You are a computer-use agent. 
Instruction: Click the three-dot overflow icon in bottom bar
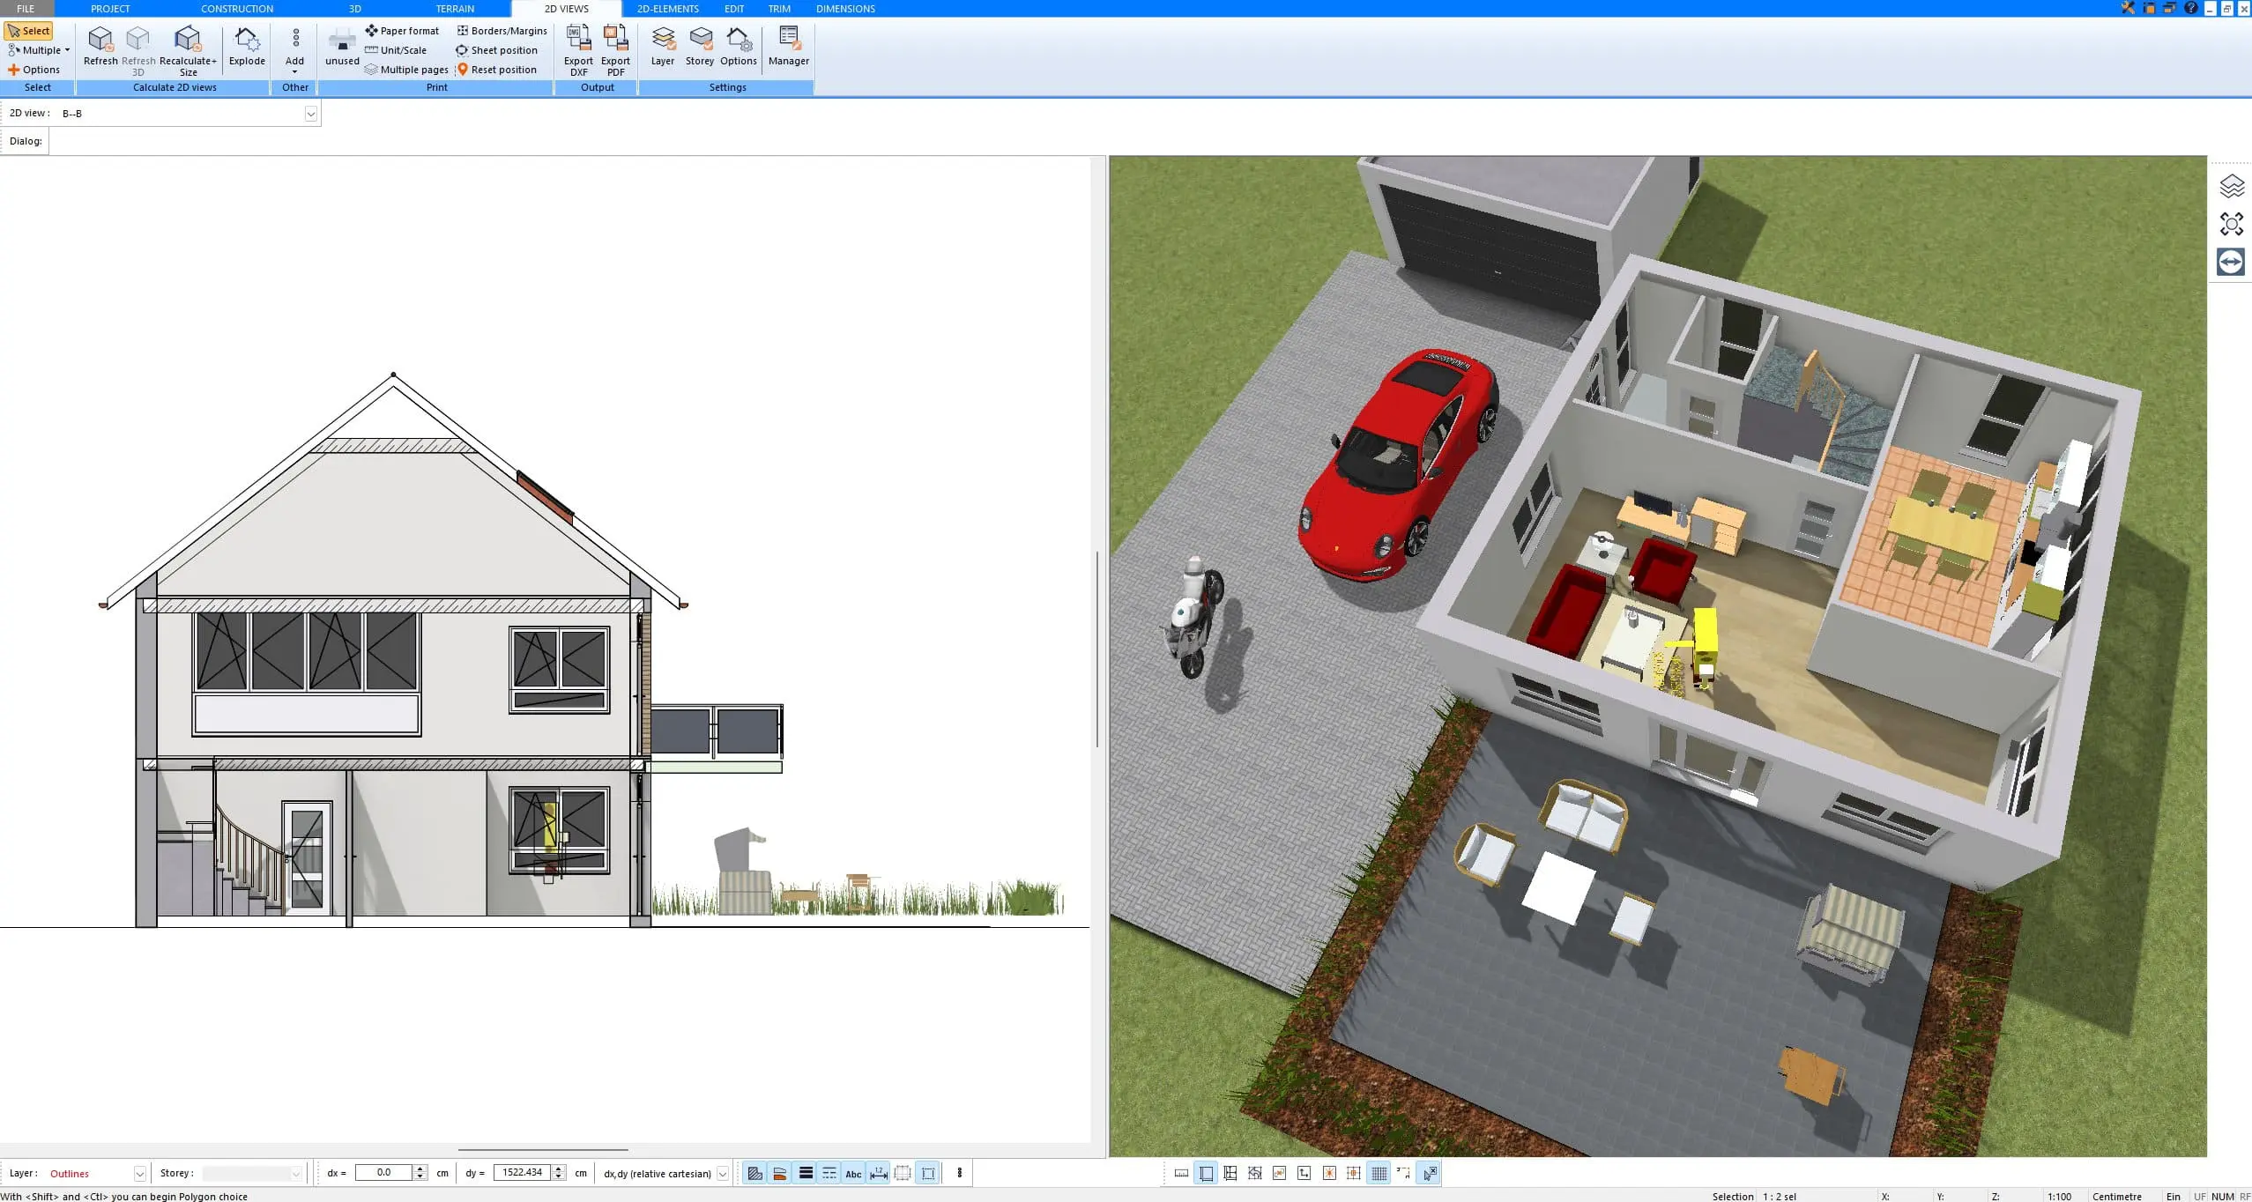pos(960,1173)
